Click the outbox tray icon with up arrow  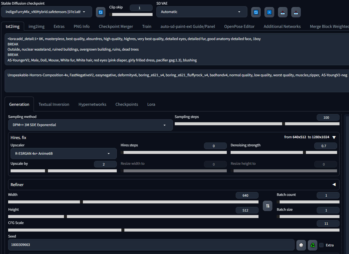pyautogui.click(x=283, y=12)
